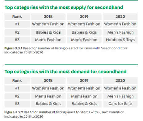Click the demand for secondhand heading
The height and width of the screenshot is (121, 143).
pyautogui.click(x=65, y=72)
